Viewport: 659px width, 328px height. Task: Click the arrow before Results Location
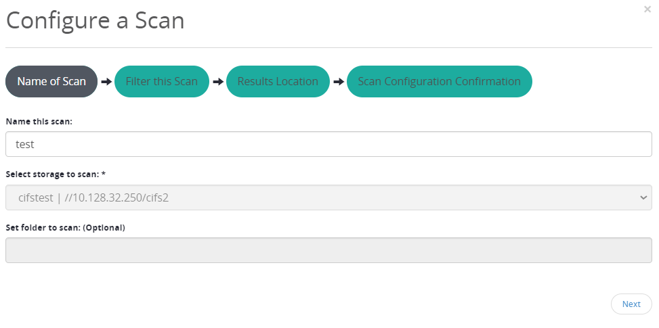(x=217, y=81)
